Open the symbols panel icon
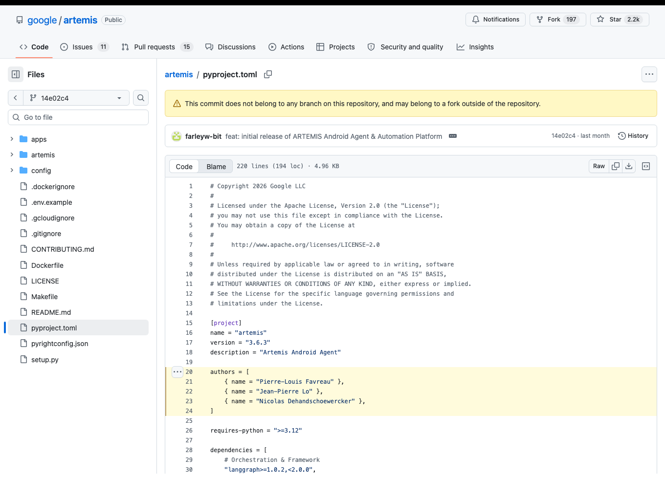 646,166
